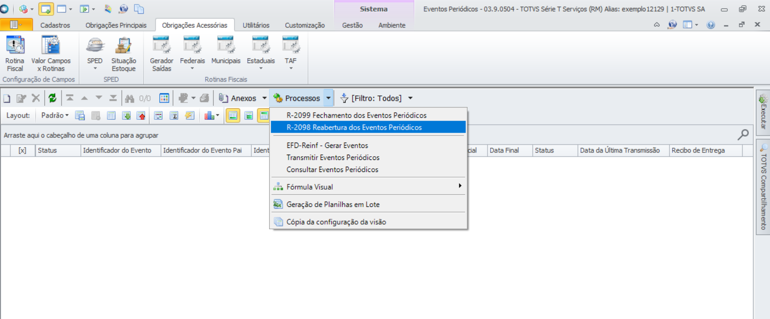Open the colored grid view icon
770x319 pixels.
(164, 98)
